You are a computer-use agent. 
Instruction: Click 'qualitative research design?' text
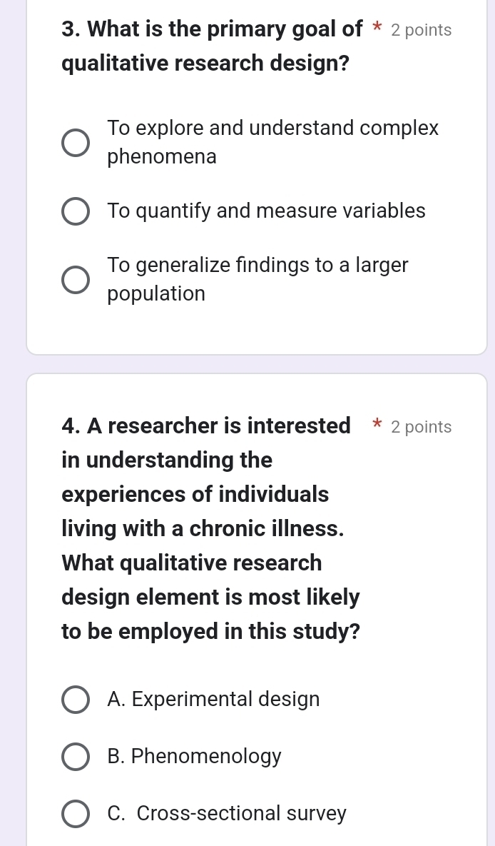coord(205,63)
